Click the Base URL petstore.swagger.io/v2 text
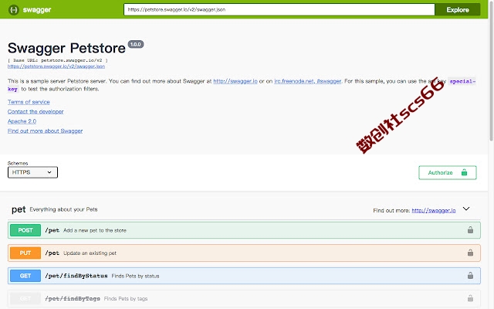This screenshot has height=309, width=494. pos(58,60)
